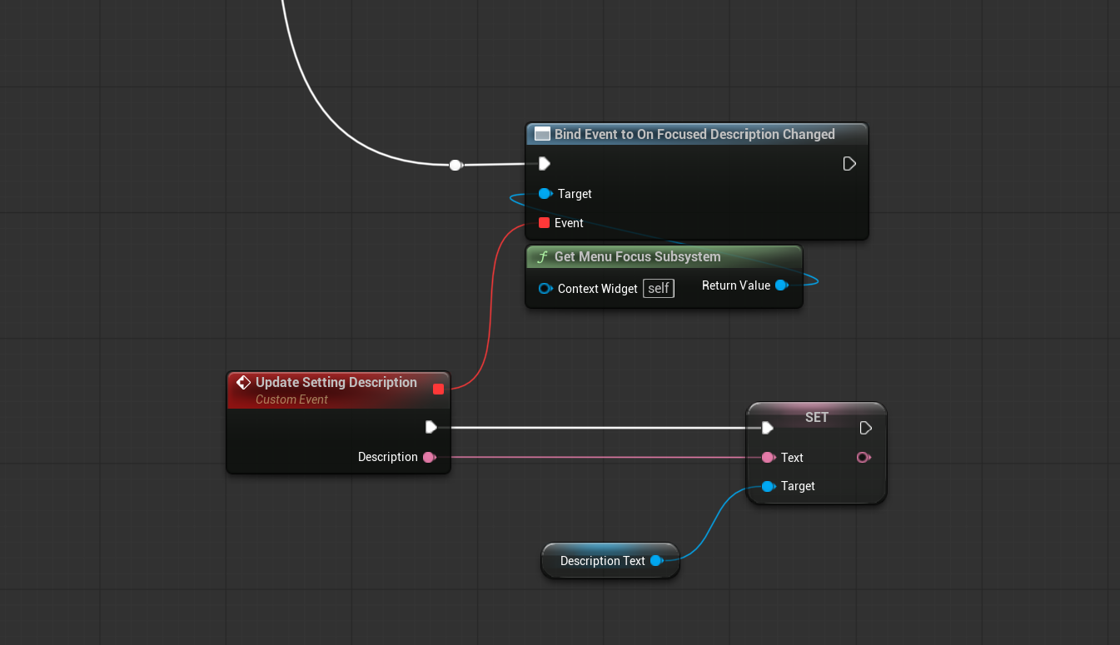Click the reroute node on the white wire

click(x=455, y=165)
